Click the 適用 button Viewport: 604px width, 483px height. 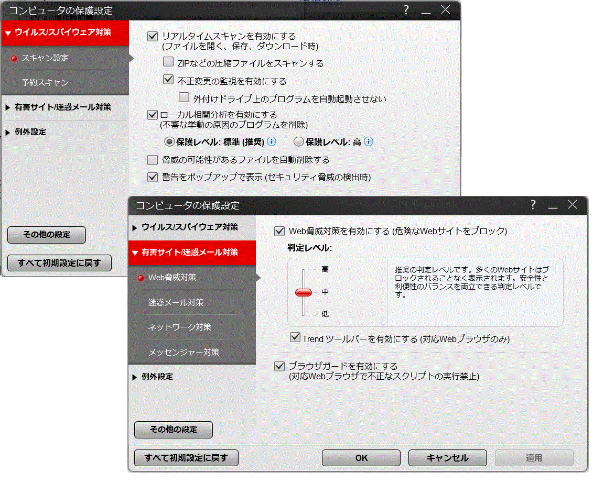tap(534, 458)
